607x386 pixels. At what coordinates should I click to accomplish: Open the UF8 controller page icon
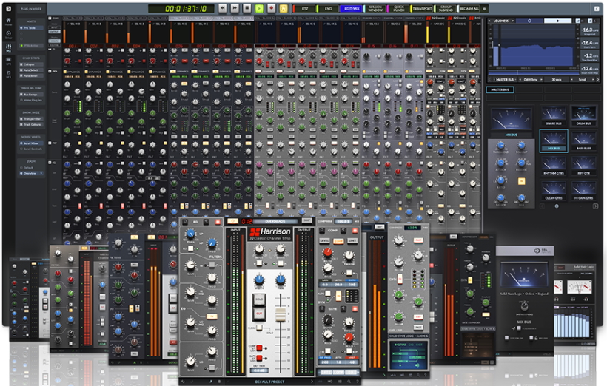tap(9, 61)
